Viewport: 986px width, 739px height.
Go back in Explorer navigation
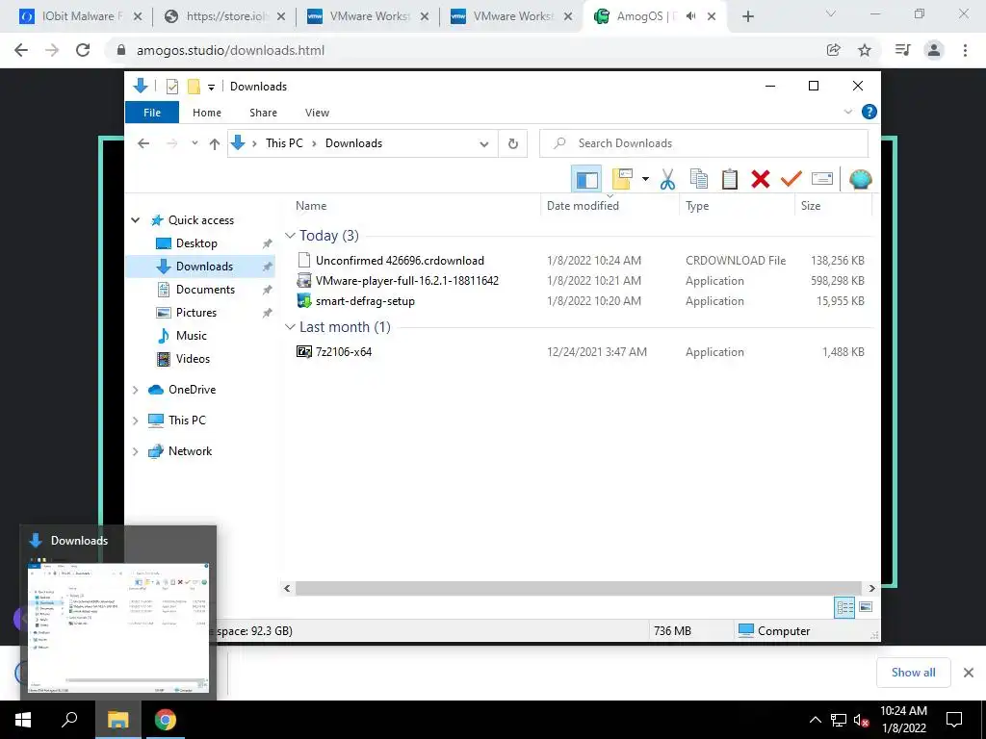143,144
